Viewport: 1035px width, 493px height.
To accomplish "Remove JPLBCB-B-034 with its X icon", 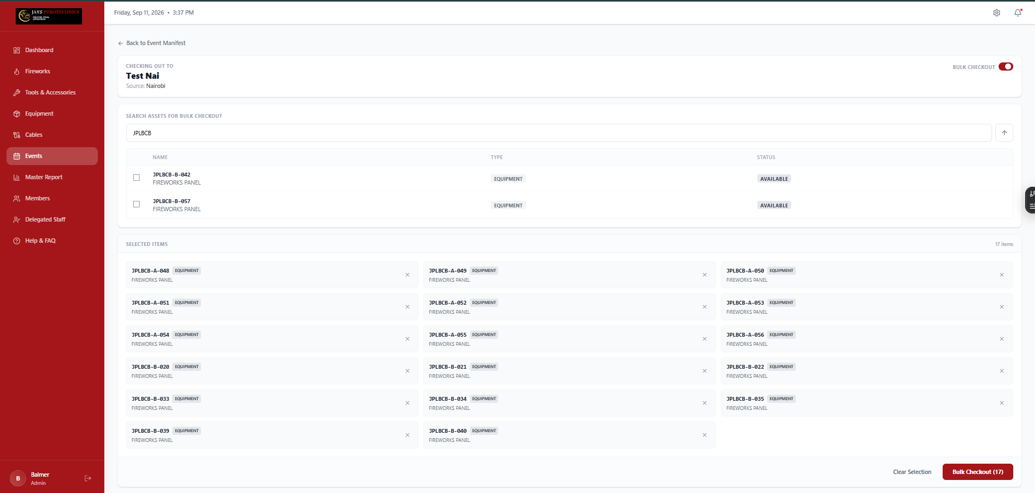I will coord(705,403).
